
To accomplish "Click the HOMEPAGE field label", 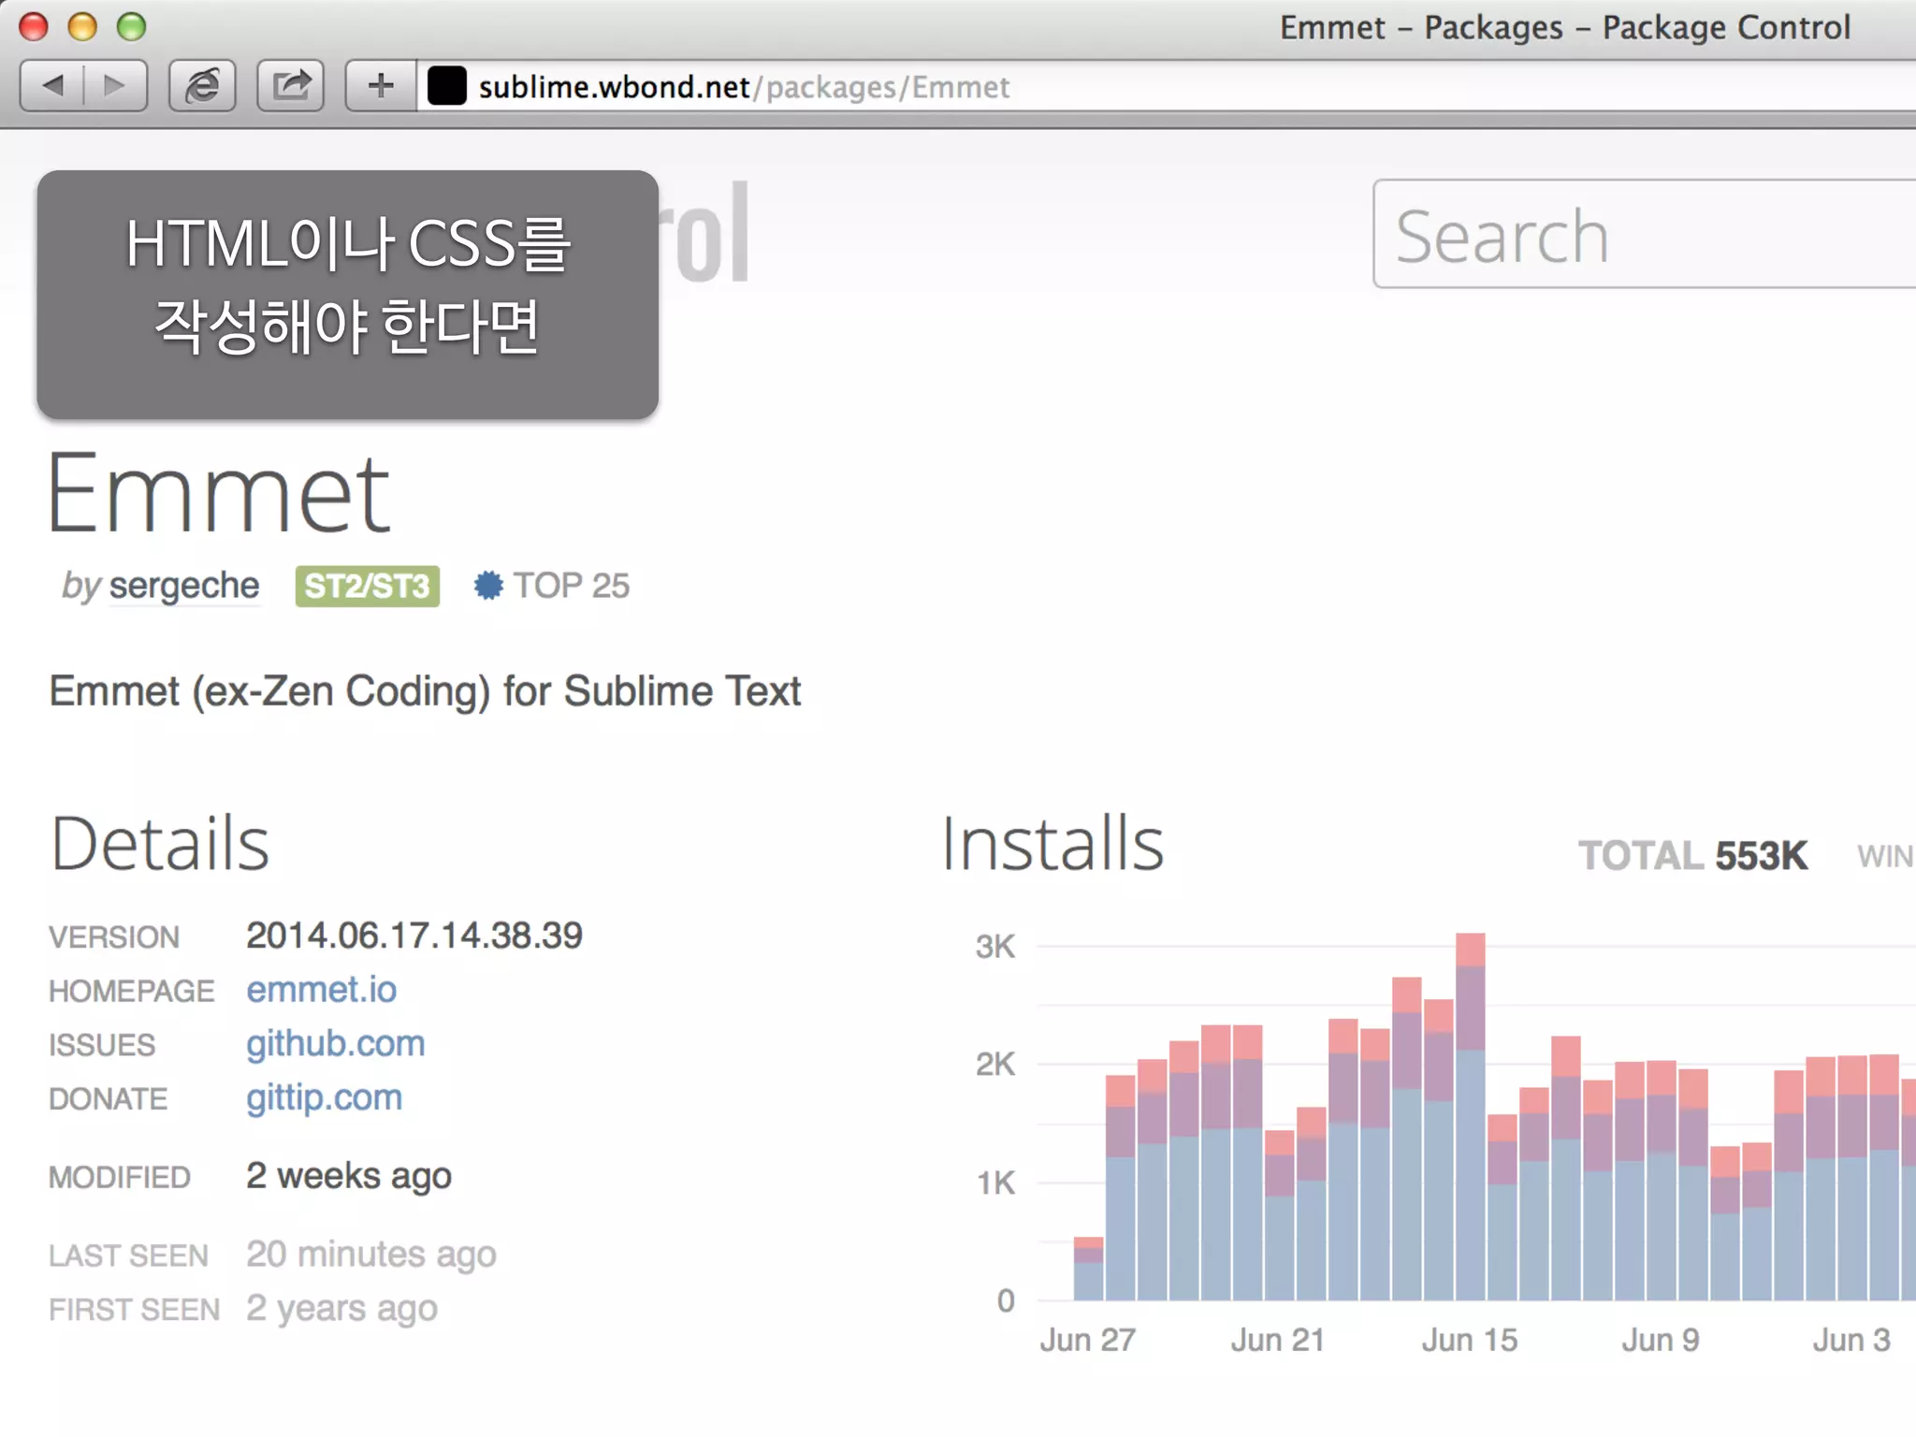I will (132, 992).
